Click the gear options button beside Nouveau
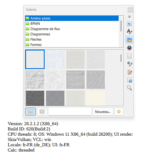Image resolution: width=151 pixels, height=157 pixels. 119,111
